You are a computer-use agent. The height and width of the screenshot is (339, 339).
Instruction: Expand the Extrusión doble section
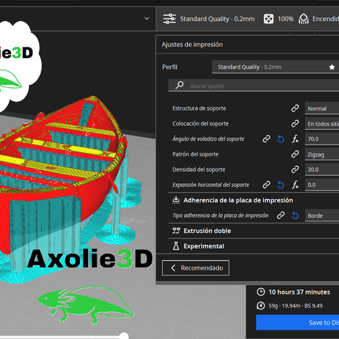[254, 231]
